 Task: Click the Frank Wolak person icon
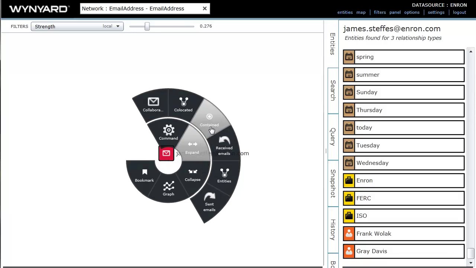pyautogui.click(x=349, y=234)
